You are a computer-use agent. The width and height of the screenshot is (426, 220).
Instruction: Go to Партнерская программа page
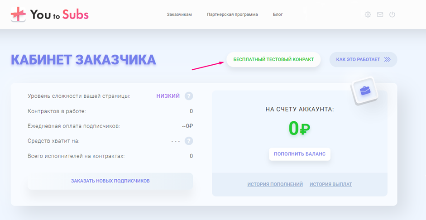pos(232,14)
